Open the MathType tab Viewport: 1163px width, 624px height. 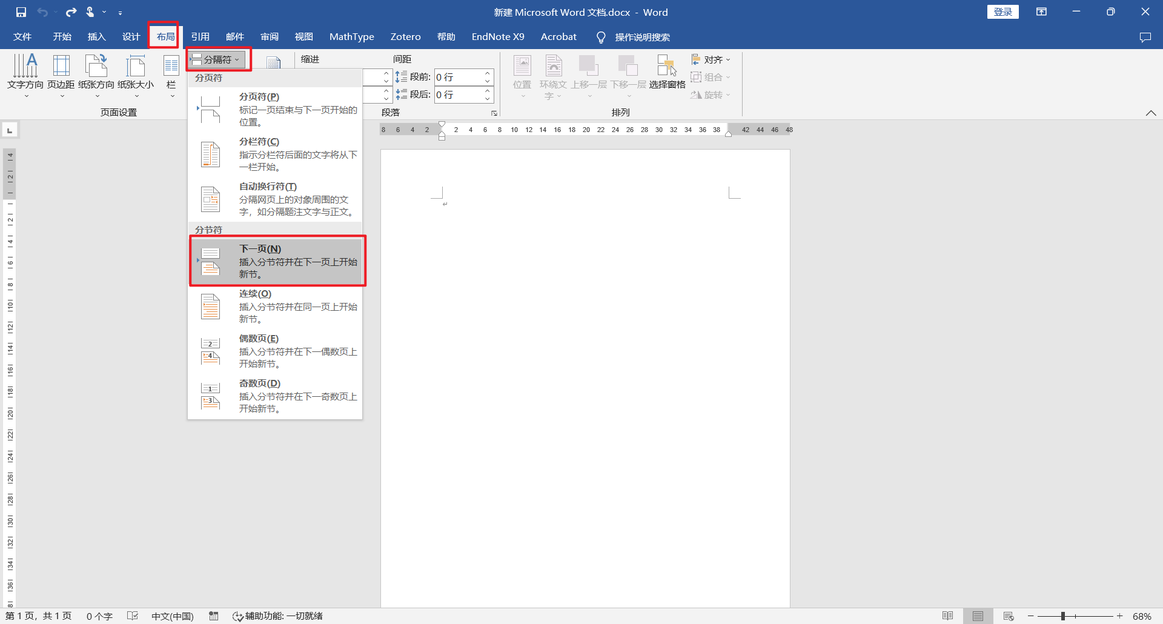(x=352, y=37)
